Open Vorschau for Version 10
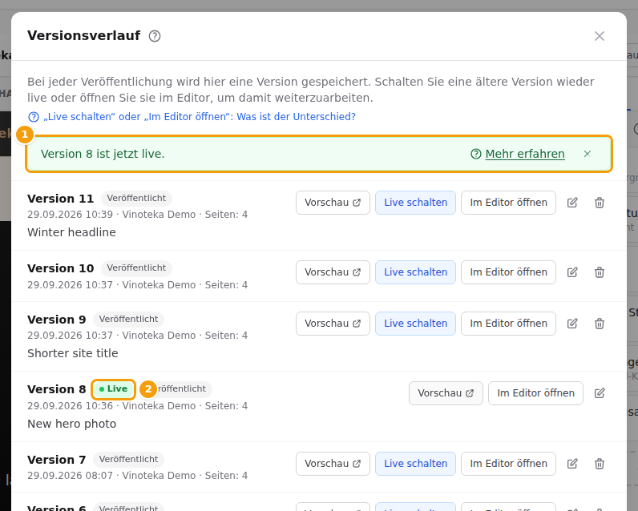The image size is (638, 511). click(x=333, y=272)
